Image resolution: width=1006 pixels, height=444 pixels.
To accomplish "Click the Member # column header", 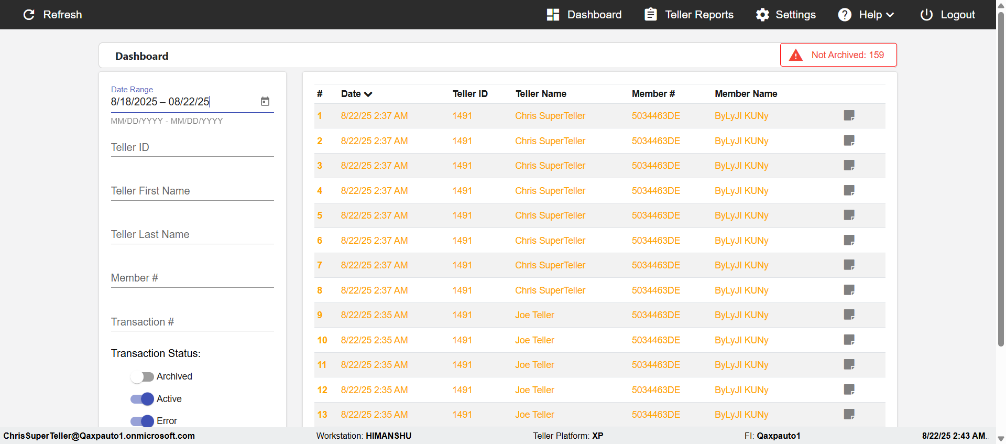I will (653, 94).
